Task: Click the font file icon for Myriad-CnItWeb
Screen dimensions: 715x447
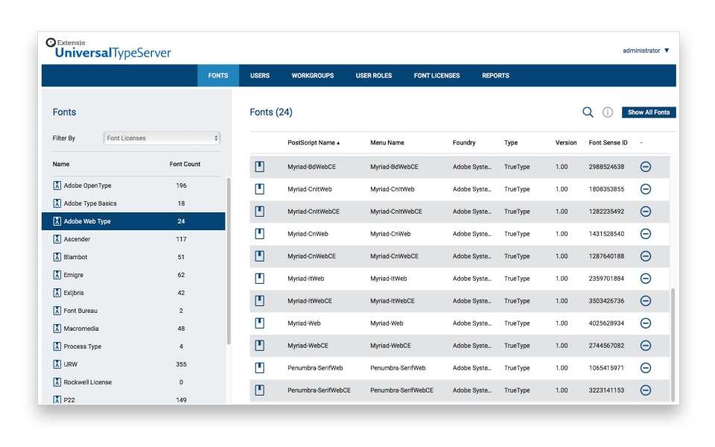Action: [x=259, y=189]
